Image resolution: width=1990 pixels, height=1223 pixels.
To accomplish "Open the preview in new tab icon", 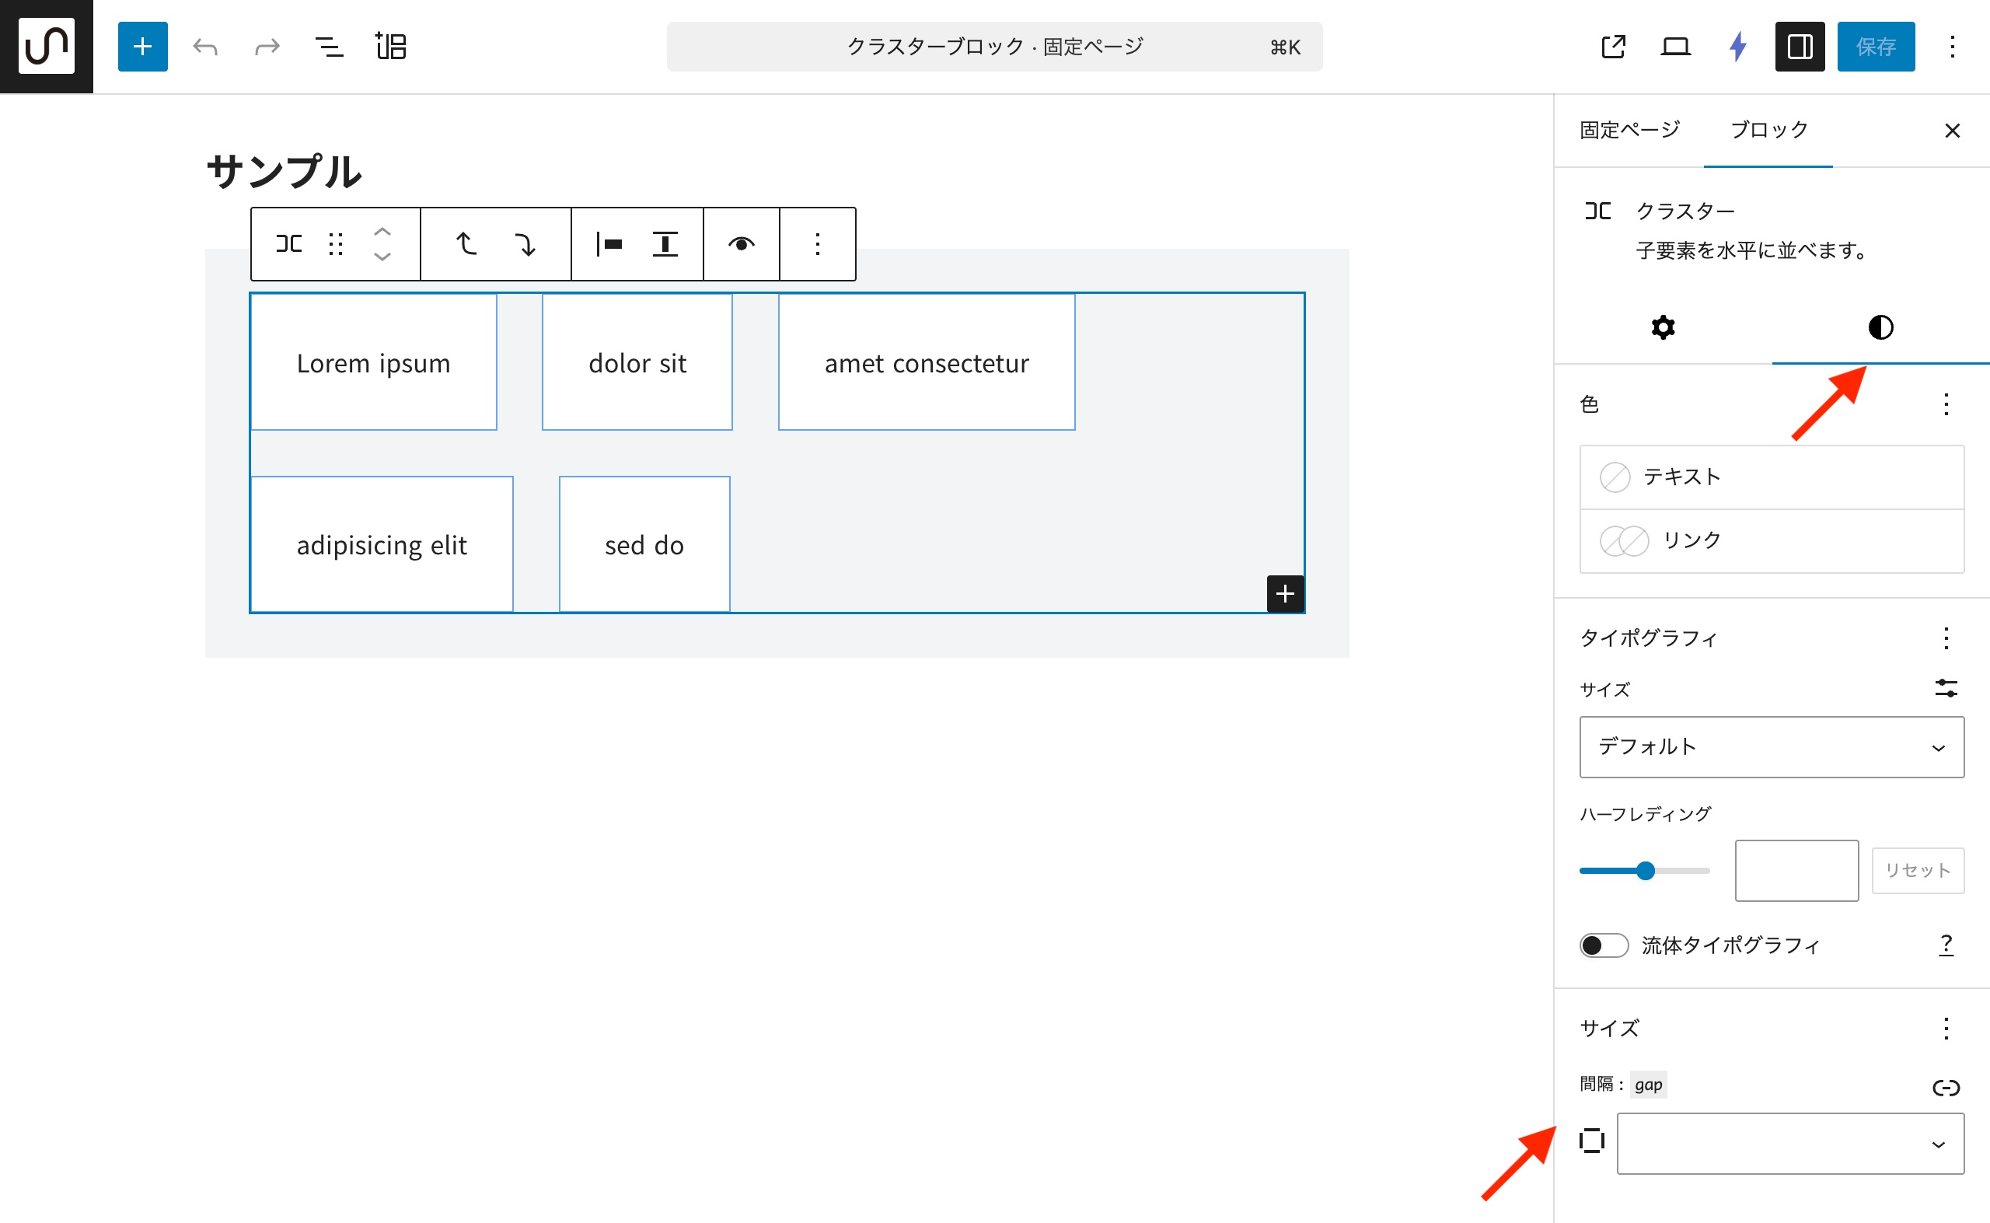I will coord(1613,47).
